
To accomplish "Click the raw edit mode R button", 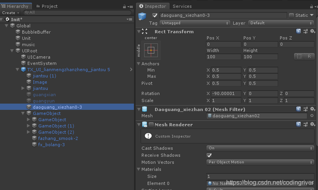I will coord(309,56).
